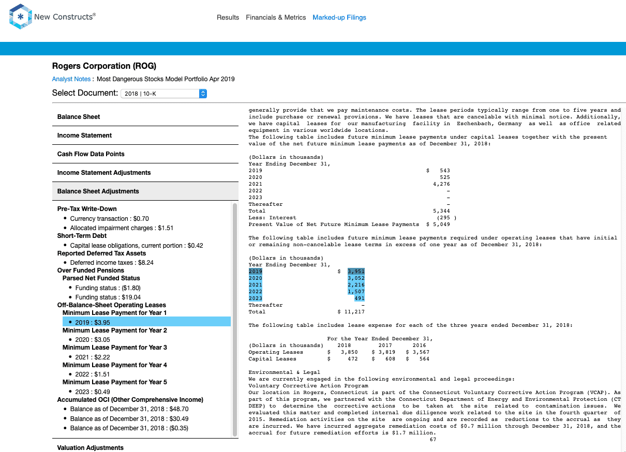Screen dimensions: 626x452
Task: Go to Financials & Metrics
Action: click(276, 18)
